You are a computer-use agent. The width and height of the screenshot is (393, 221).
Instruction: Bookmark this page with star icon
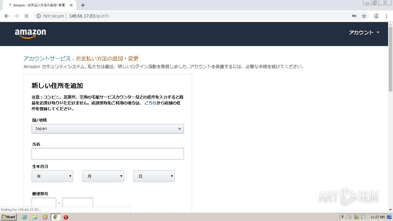[364, 16]
